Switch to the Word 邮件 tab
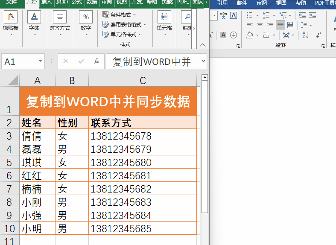The height and width of the screenshot is (245, 336). tap(242, 3)
